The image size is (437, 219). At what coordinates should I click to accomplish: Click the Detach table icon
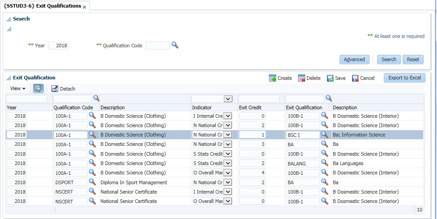click(x=55, y=88)
